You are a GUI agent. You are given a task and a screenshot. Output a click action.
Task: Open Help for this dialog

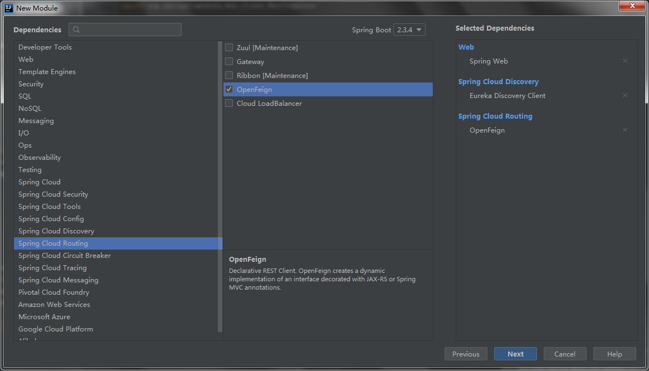tap(614, 354)
